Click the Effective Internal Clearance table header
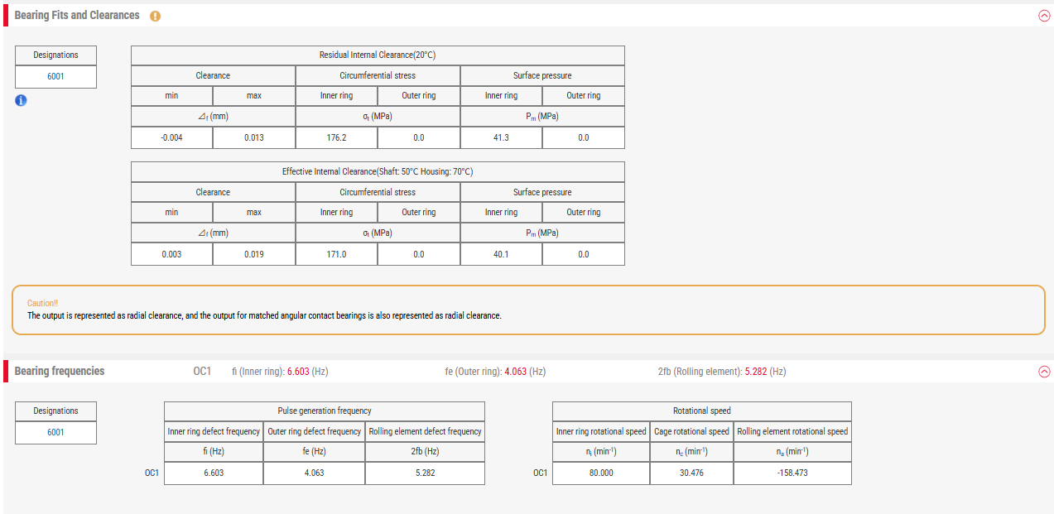The height and width of the screenshot is (514, 1054). click(x=377, y=171)
